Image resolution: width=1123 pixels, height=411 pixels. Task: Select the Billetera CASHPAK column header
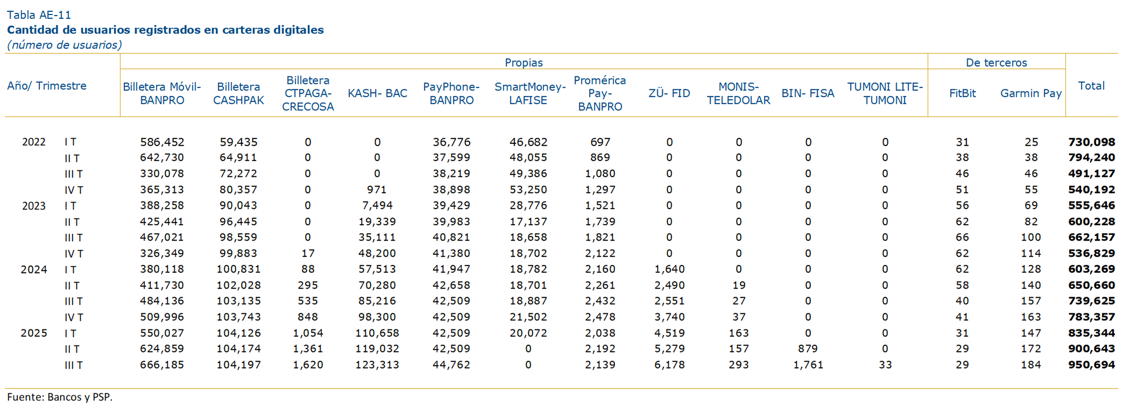pyautogui.click(x=238, y=93)
